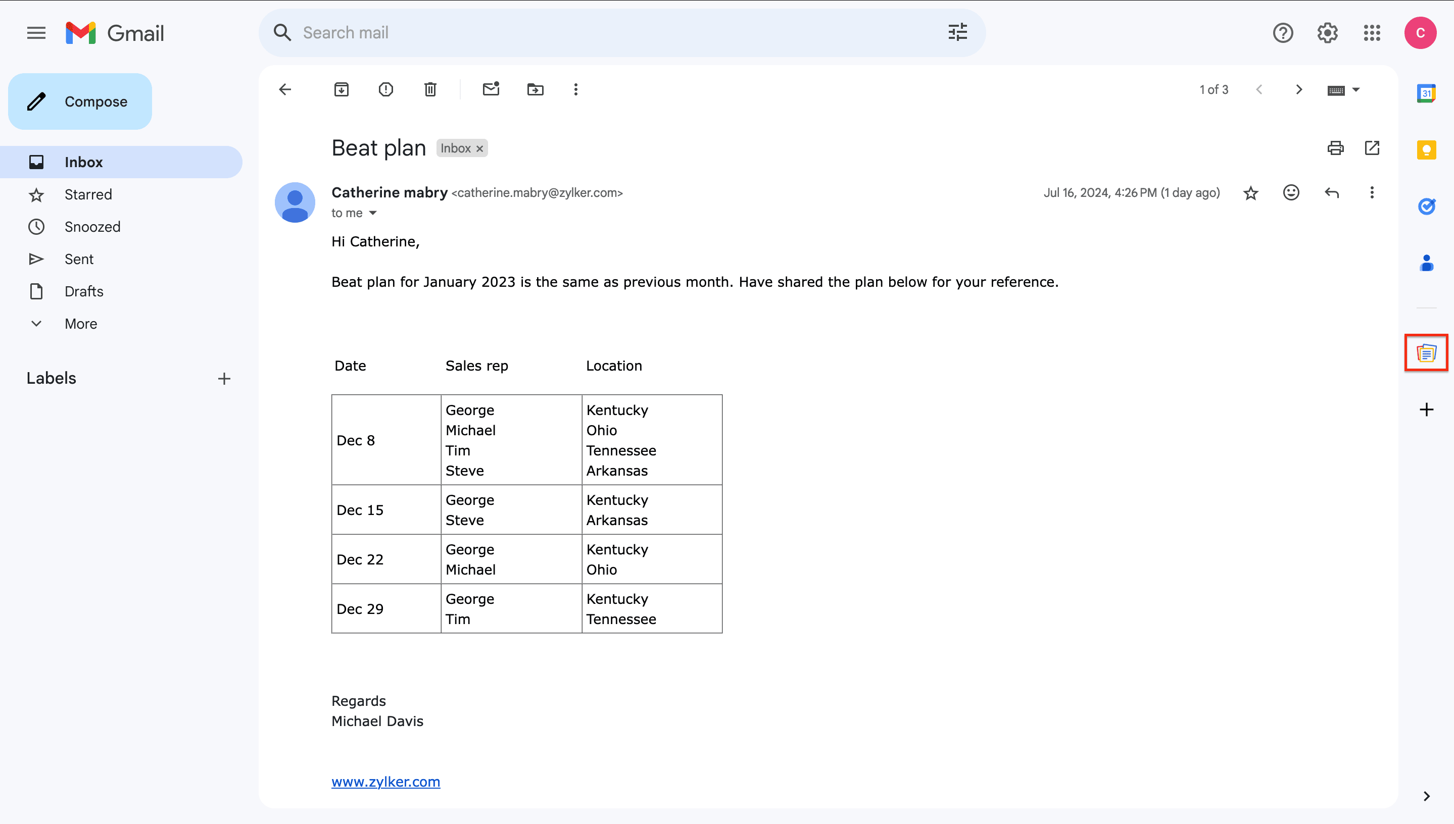Open the www.zylker.com link
Viewport: 1454px width, 824px height.
pos(385,782)
